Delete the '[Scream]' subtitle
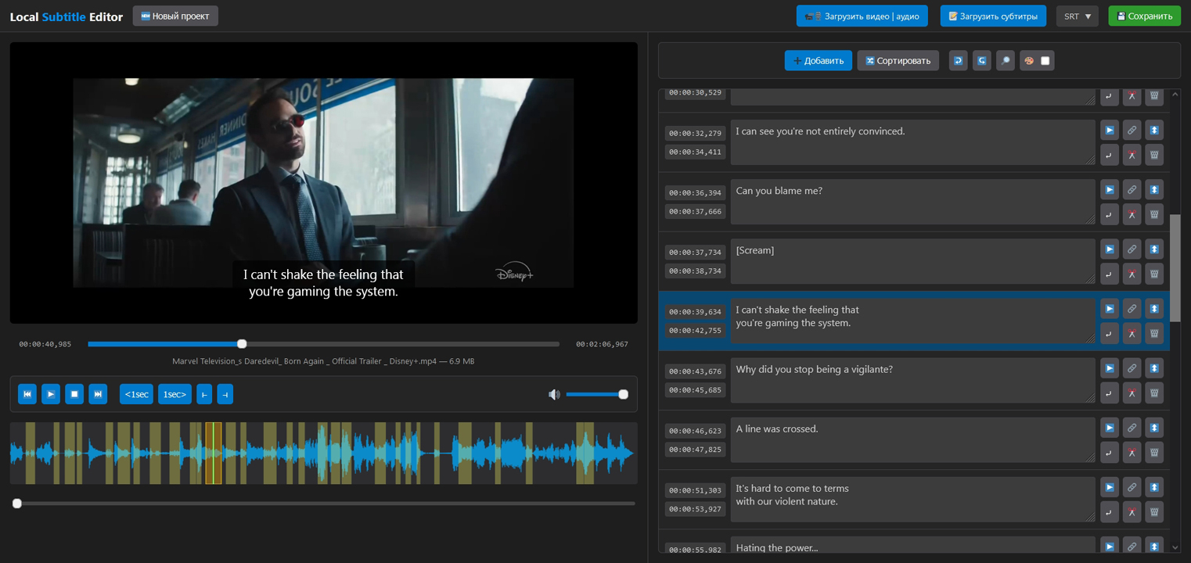 (1154, 274)
